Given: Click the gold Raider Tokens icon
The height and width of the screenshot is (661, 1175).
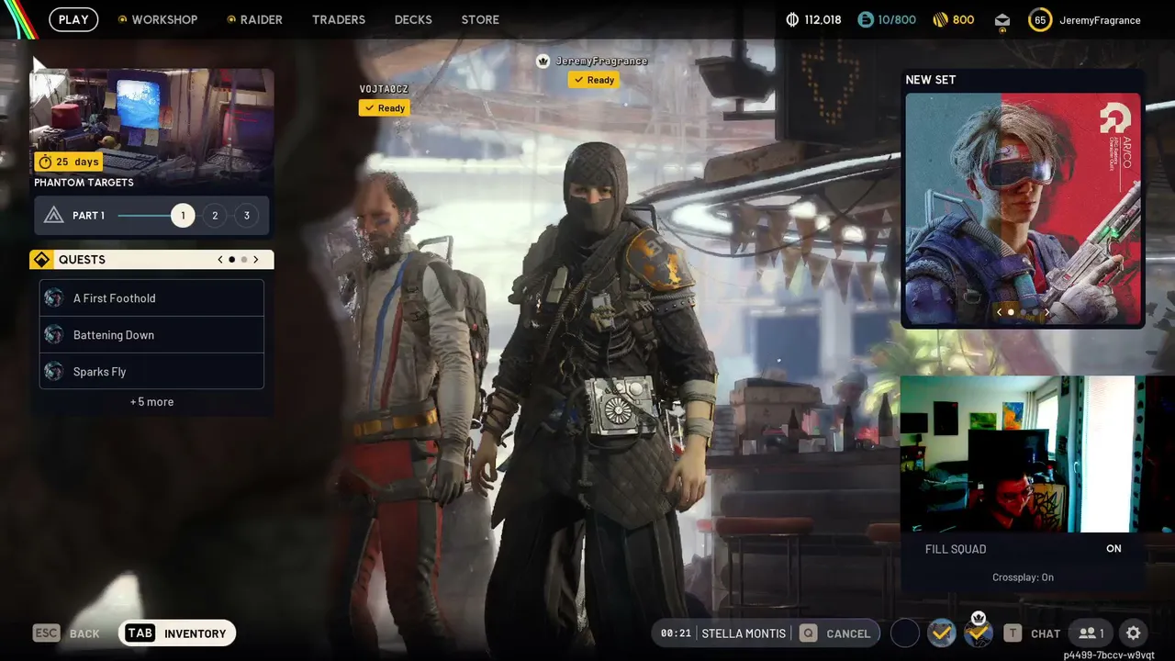Looking at the screenshot, I should pyautogui.click(x=939, y=19).
